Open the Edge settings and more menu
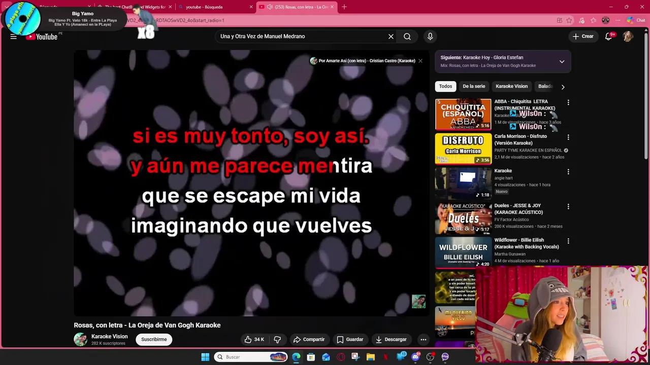 tap(618, 20)
